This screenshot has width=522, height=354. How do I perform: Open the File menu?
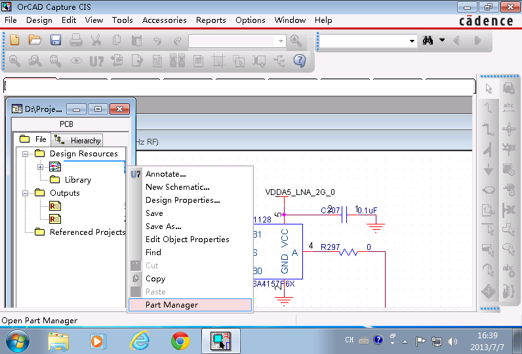click(10, 20)
